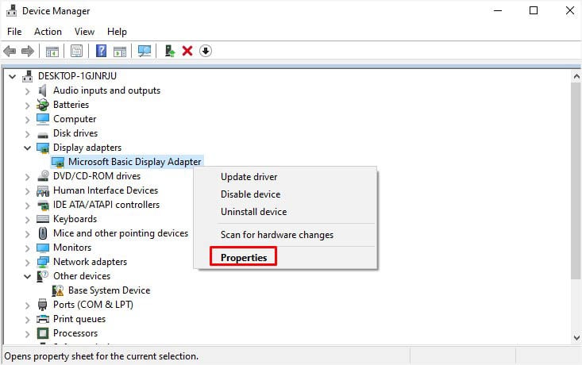This screenshot has width=582, height=365.
Task: Maximize the Device Manager window
Action: pyautogui.click(x=534, y=11)
